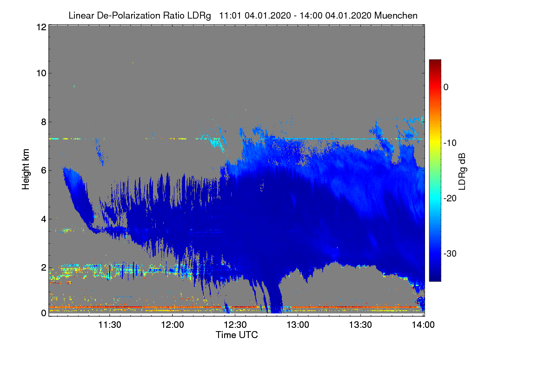Screen dimensions: 558x372
Task: Click the height axis tick "8"
Action: coord(43,122)
